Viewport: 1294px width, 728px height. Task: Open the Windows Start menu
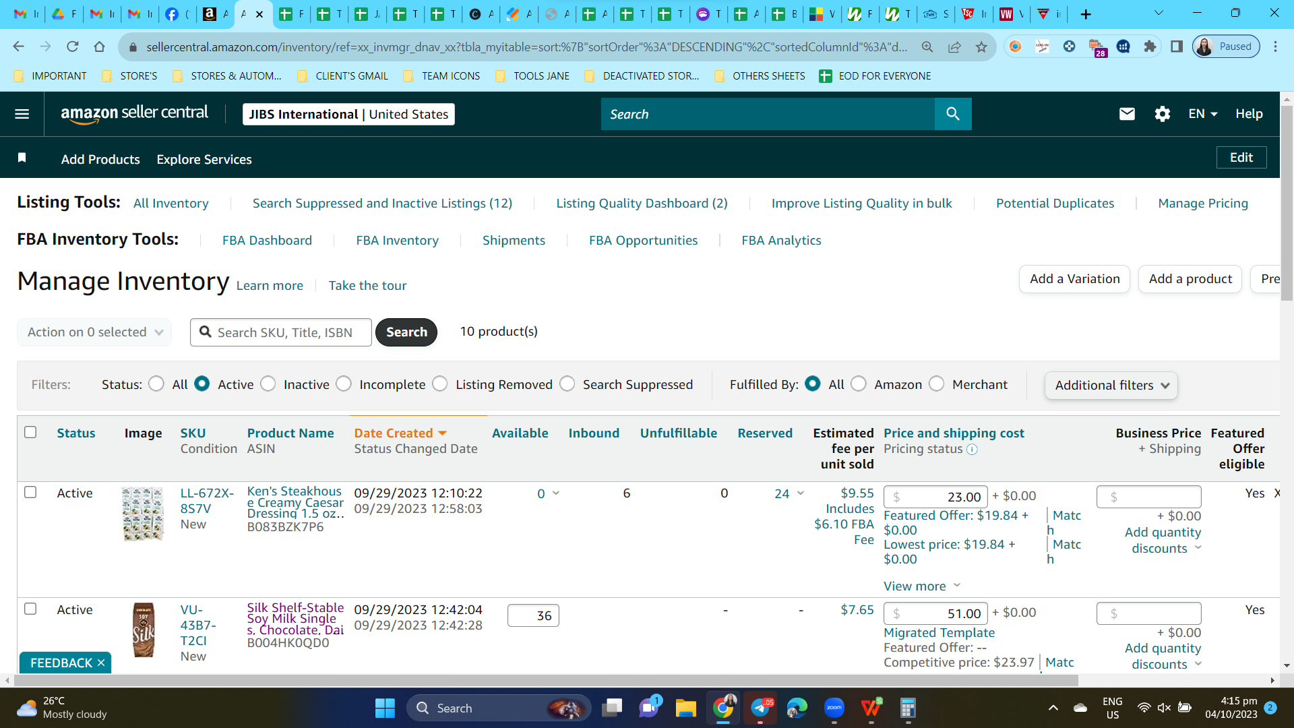pos(385,708)
